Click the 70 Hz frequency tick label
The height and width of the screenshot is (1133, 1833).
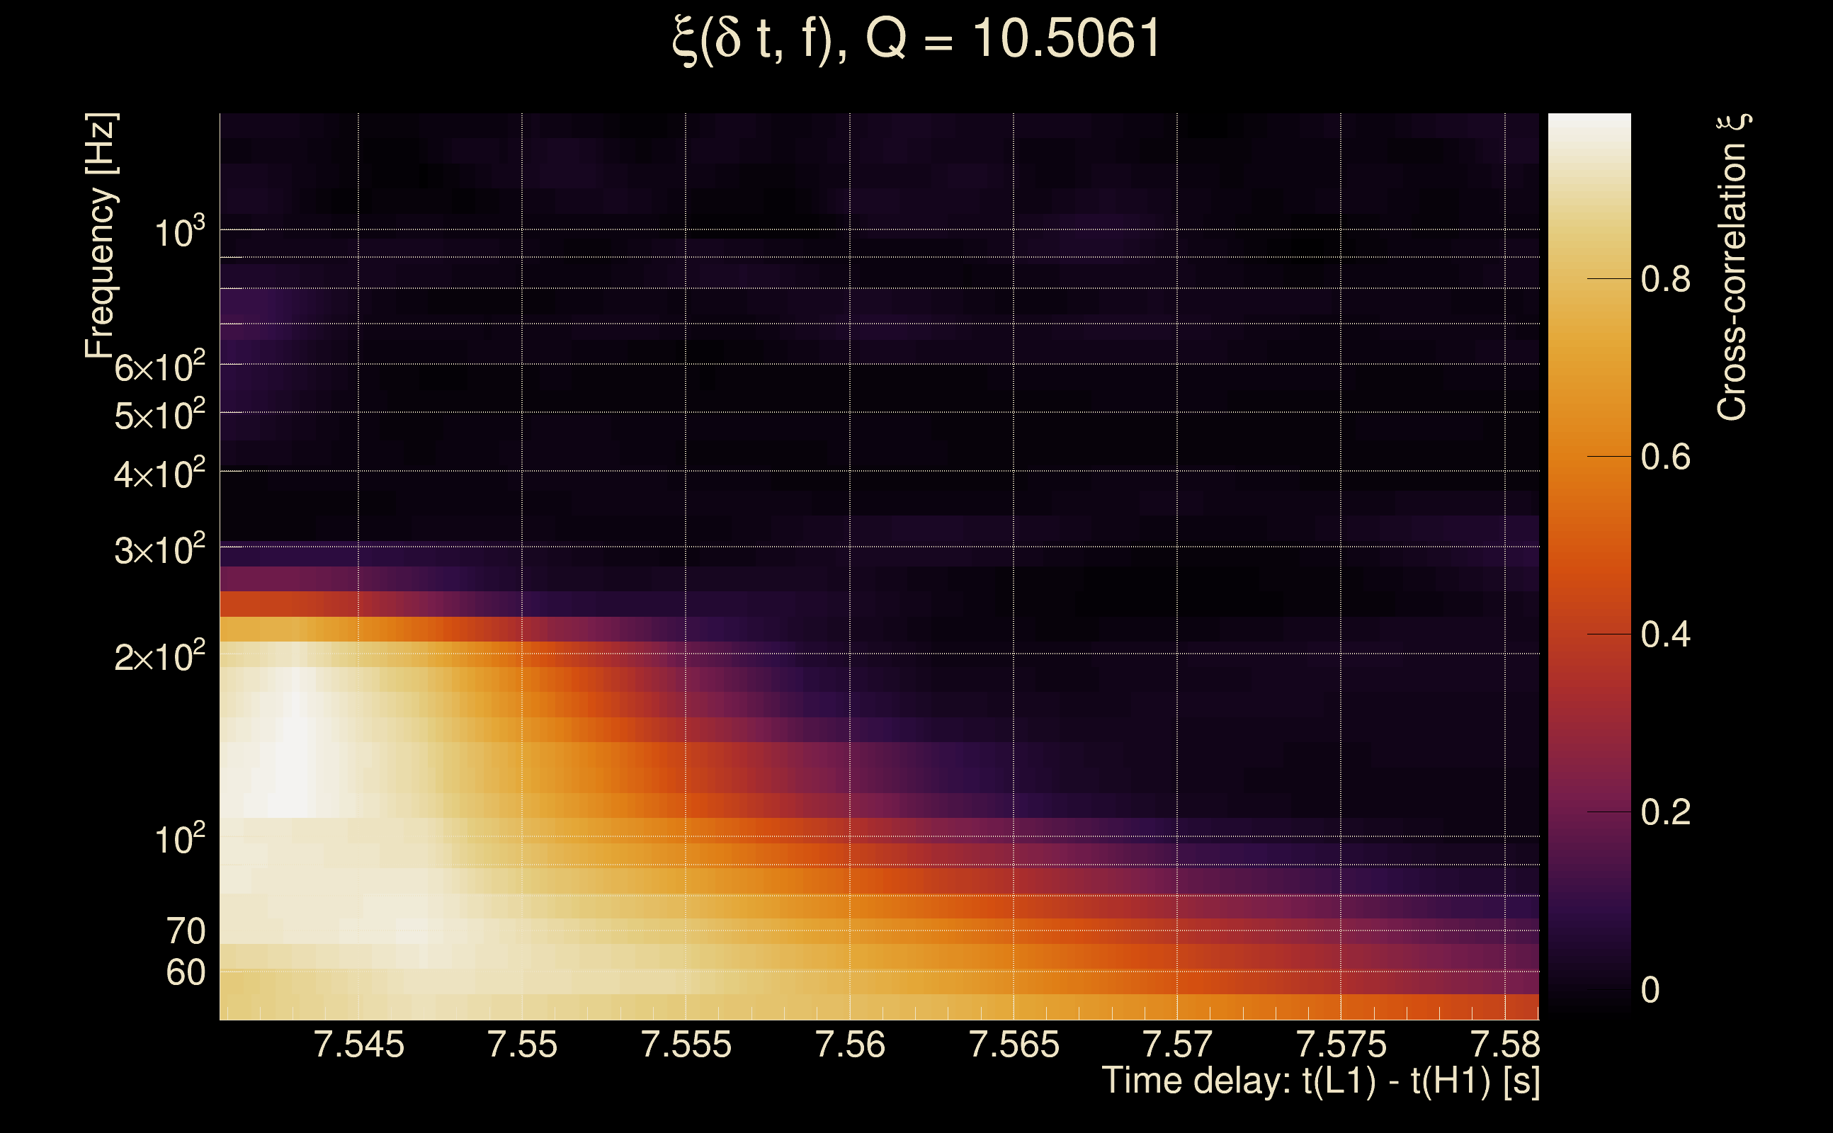pyautogui.click(x=185, y=931)
